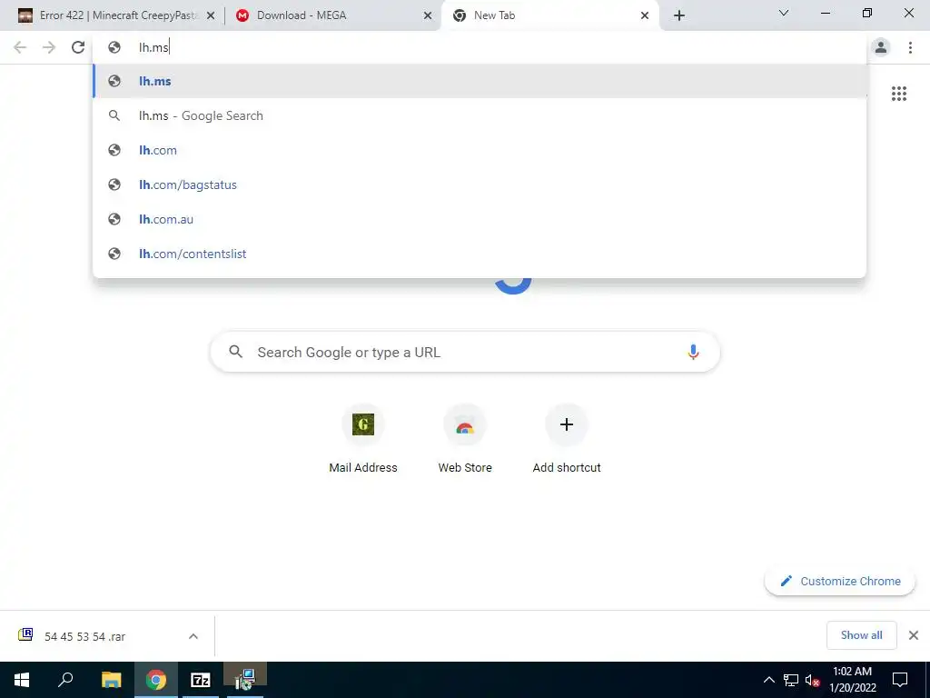This screenshot has height=698, width=930.
Task: Click the muted volume tray icon
Action: (813, 680)
